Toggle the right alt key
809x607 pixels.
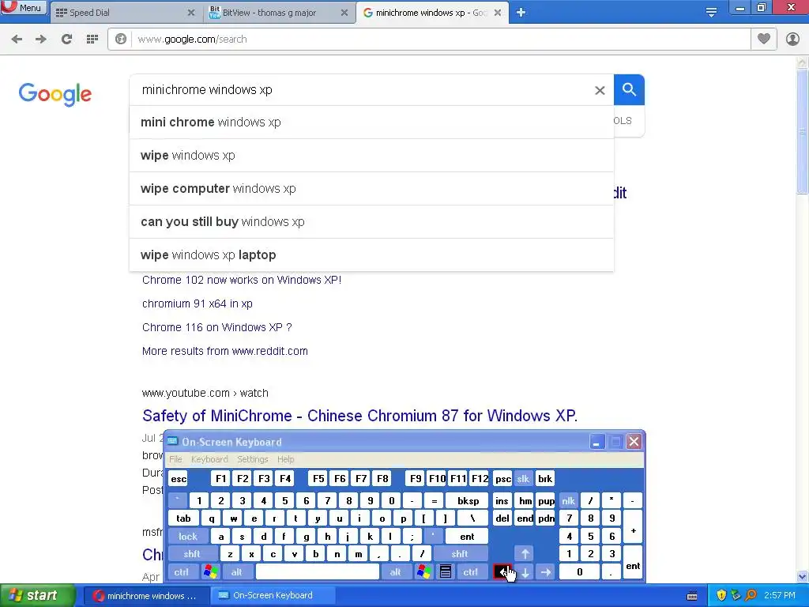(x=395, y=572)
